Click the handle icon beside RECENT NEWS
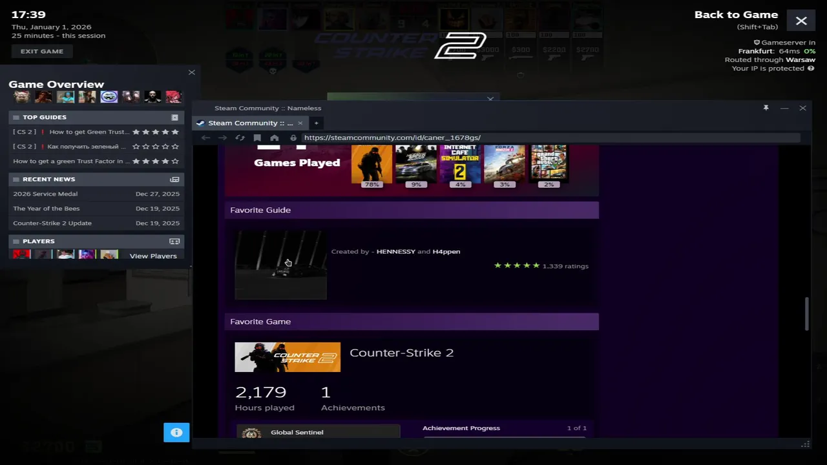Image resolution: width=827 pixels, height=465 pixels. point(16,179)
